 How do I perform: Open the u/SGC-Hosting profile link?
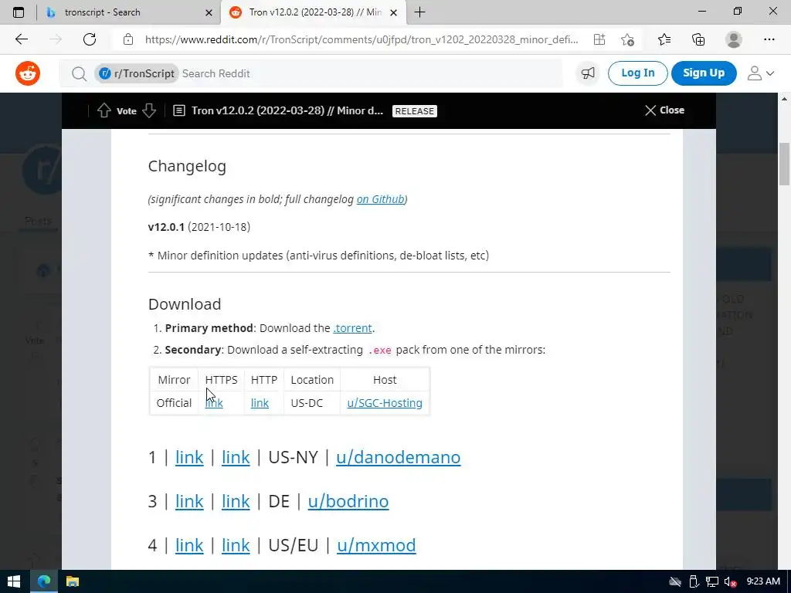pos(385,403)
